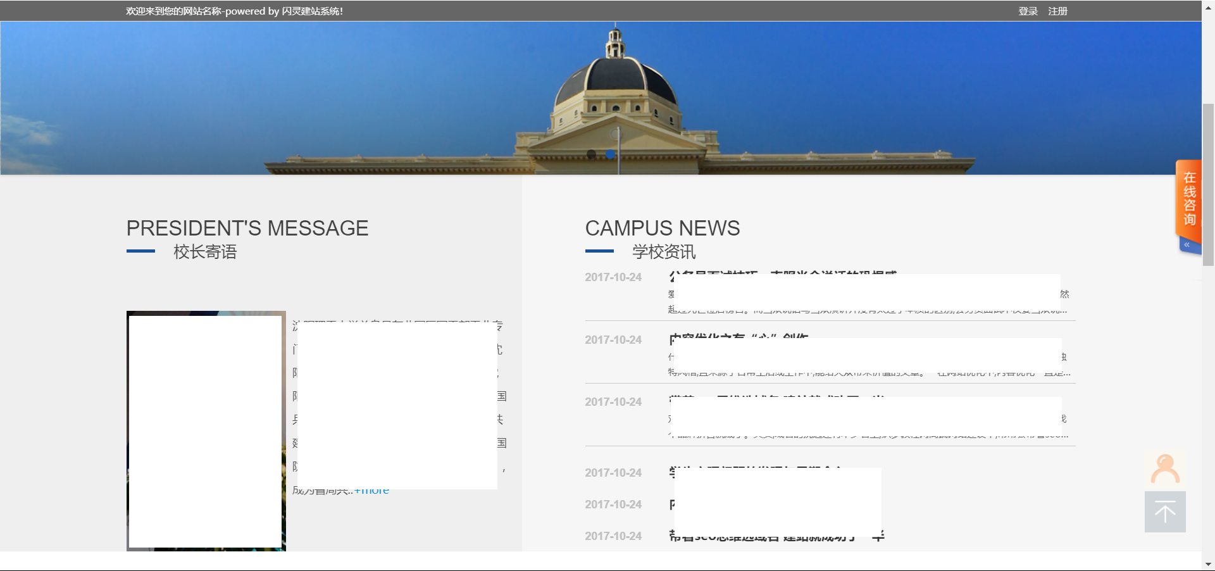Collapse online consult panel via double-chevron
Image resolution: width=1215 pixels, height=571 pixels.
1187,245
